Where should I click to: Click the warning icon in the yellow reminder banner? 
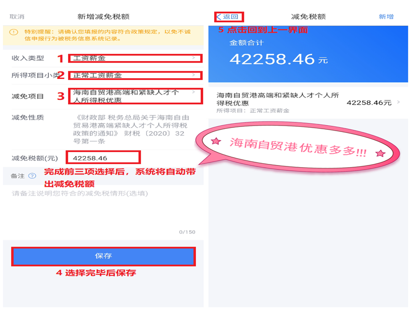[x=14, y=32]
